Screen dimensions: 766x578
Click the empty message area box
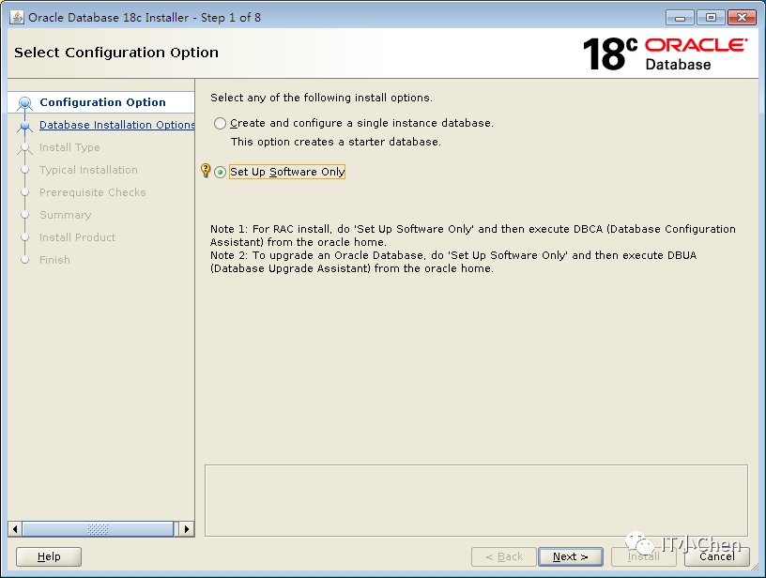476,500
